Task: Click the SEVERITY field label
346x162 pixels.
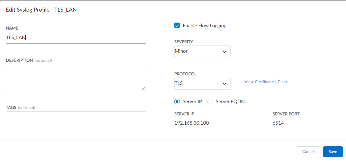Action: (x=184, y=42)
